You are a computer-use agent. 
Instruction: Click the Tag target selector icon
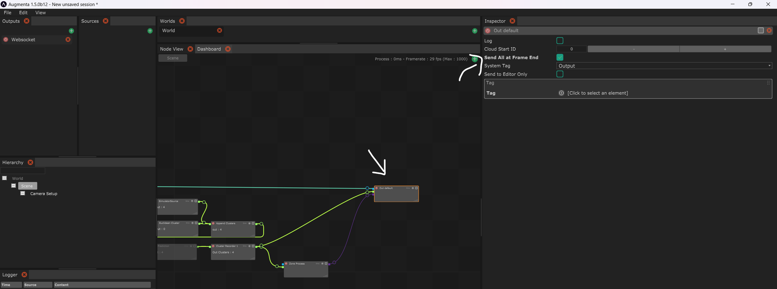tap(561, 93)
